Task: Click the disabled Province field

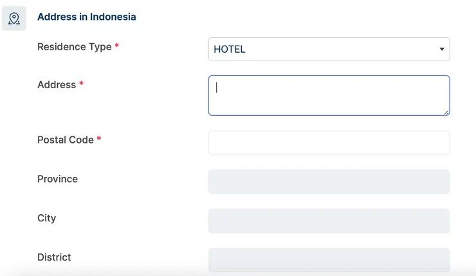Action: [329, 182]
